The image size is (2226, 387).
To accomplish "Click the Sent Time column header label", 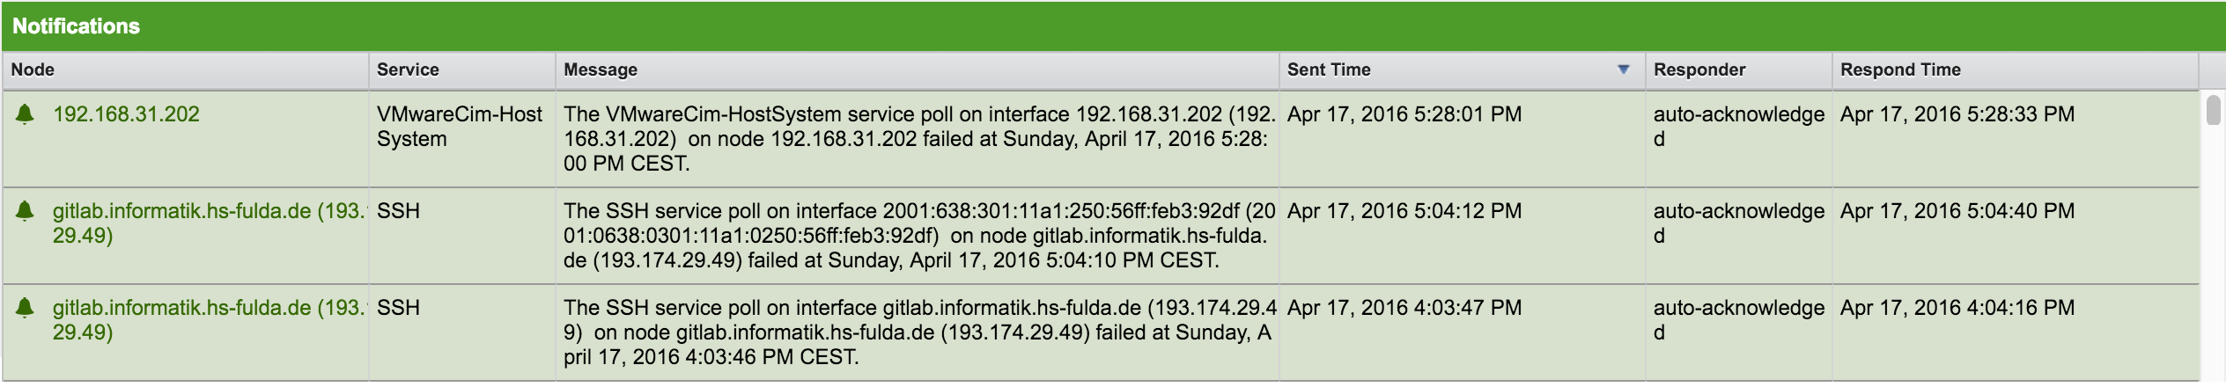I will pos(1328,69).
